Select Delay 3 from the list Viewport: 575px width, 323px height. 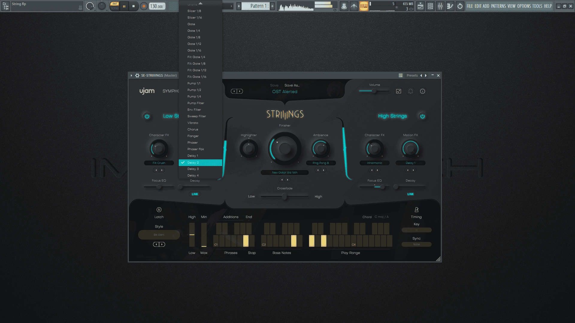pos(200,169)
